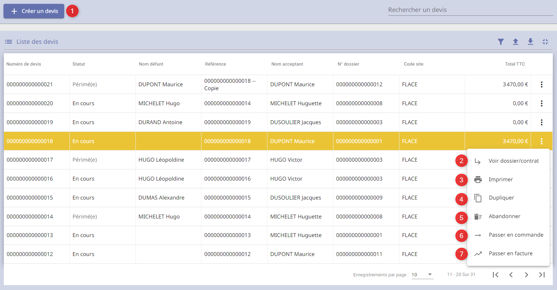Select devis number 000000000000015
Screen dimensions: 557x290
click(x=30, y=198)
